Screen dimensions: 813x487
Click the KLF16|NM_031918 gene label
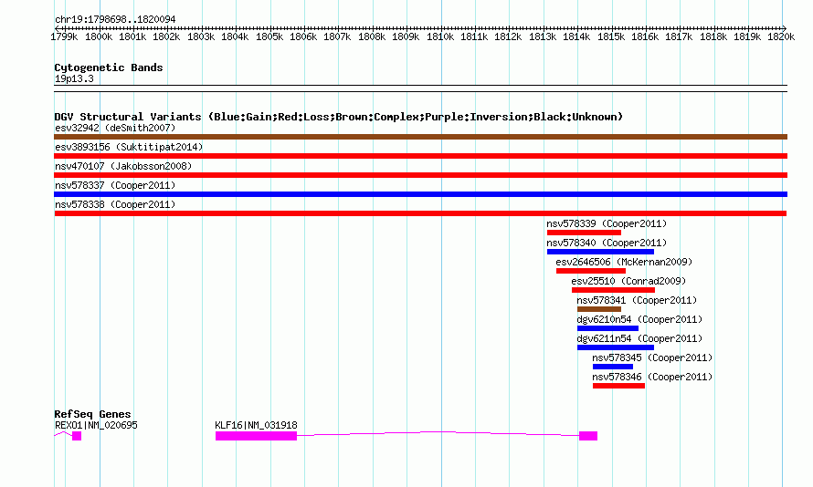(x=256, y=425)
